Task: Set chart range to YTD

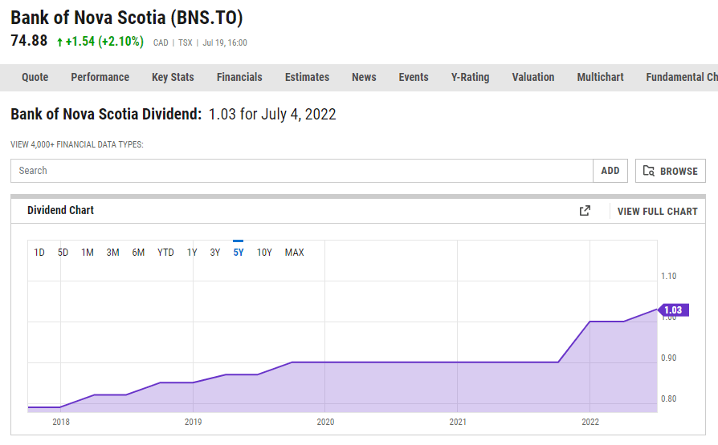Action: click(x=165, y=253)
